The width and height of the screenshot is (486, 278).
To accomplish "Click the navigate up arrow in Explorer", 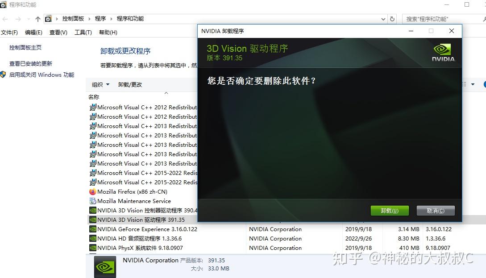I will (37, 18).
